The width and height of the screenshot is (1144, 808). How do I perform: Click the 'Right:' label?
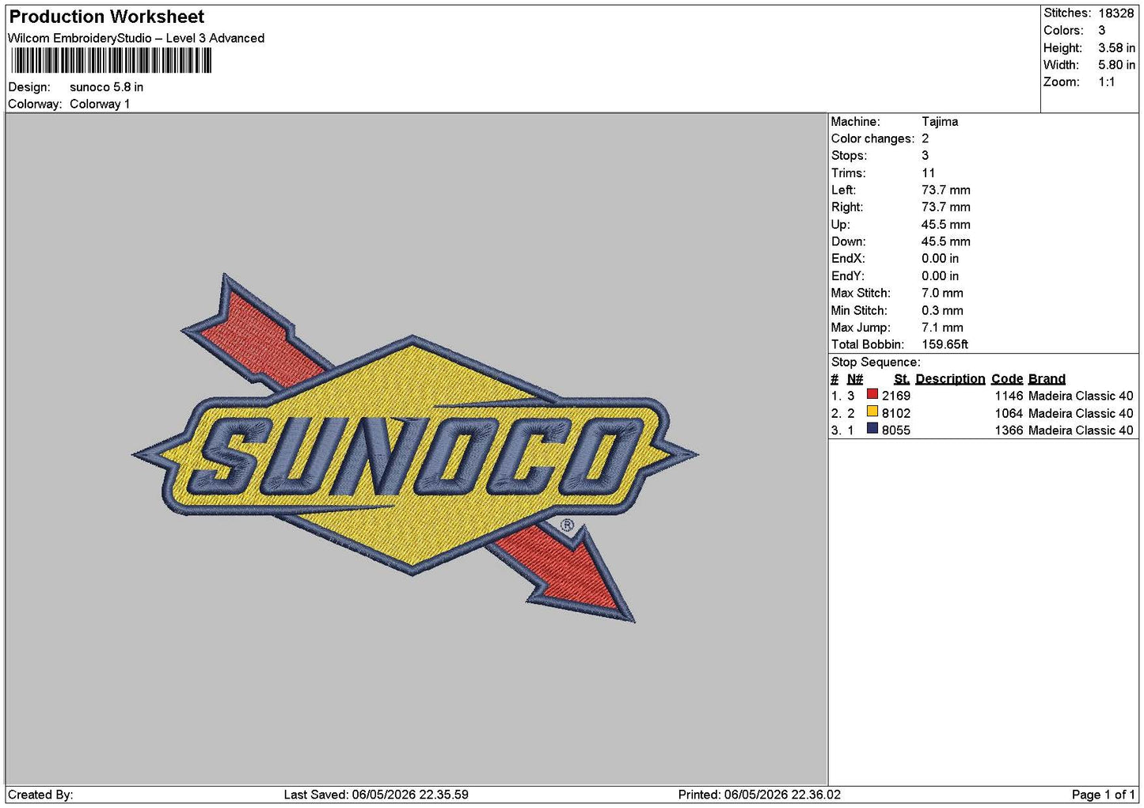pyautogui.click(x=847, y=207)
